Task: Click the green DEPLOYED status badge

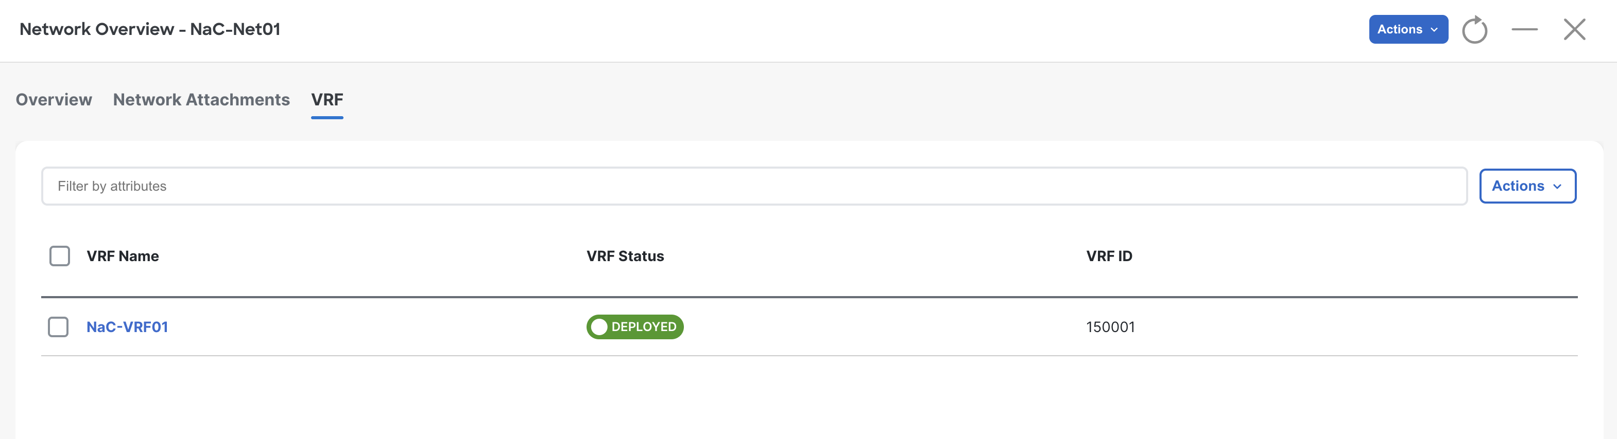Action: pos(634,327)
